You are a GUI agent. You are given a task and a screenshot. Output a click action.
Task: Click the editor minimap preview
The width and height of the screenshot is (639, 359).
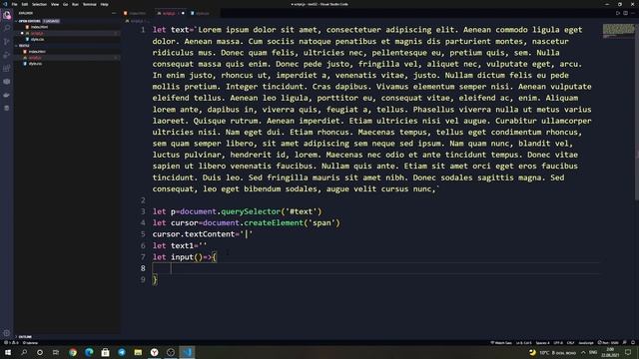click(618, 31)
